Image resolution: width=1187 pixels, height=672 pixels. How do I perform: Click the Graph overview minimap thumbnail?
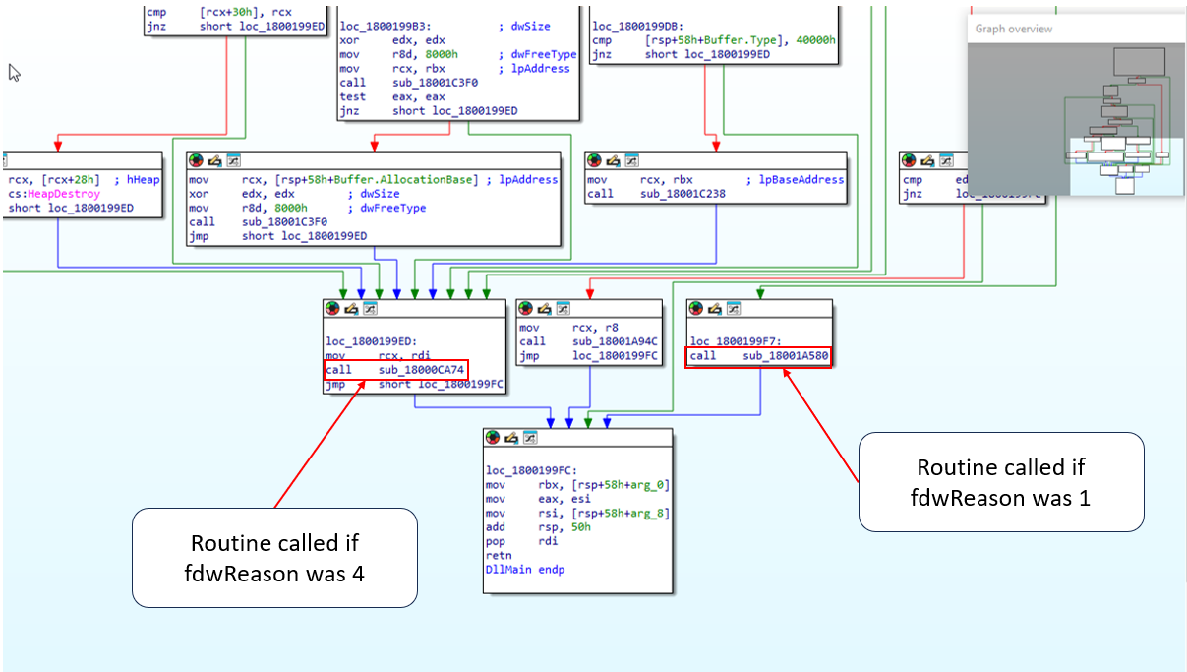pos(1076,118)
